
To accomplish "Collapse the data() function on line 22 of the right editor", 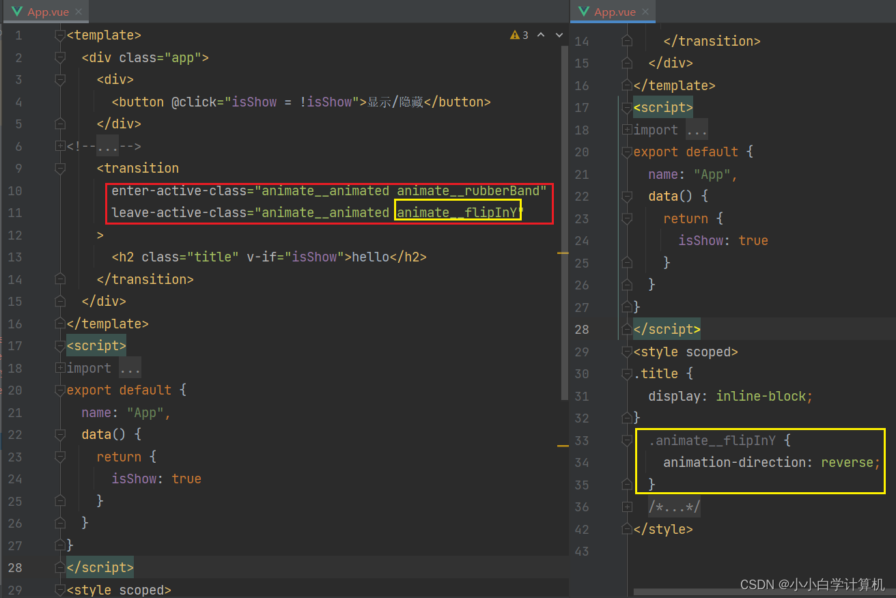I will coord(627,196).
